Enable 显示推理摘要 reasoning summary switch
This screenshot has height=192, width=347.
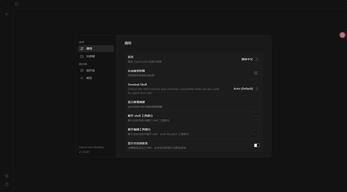[256, 104]
